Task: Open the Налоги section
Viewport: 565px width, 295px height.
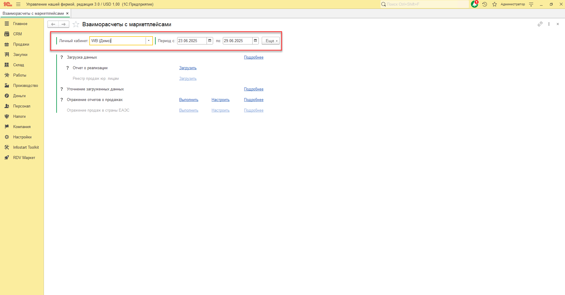Action: click(22, 117)
